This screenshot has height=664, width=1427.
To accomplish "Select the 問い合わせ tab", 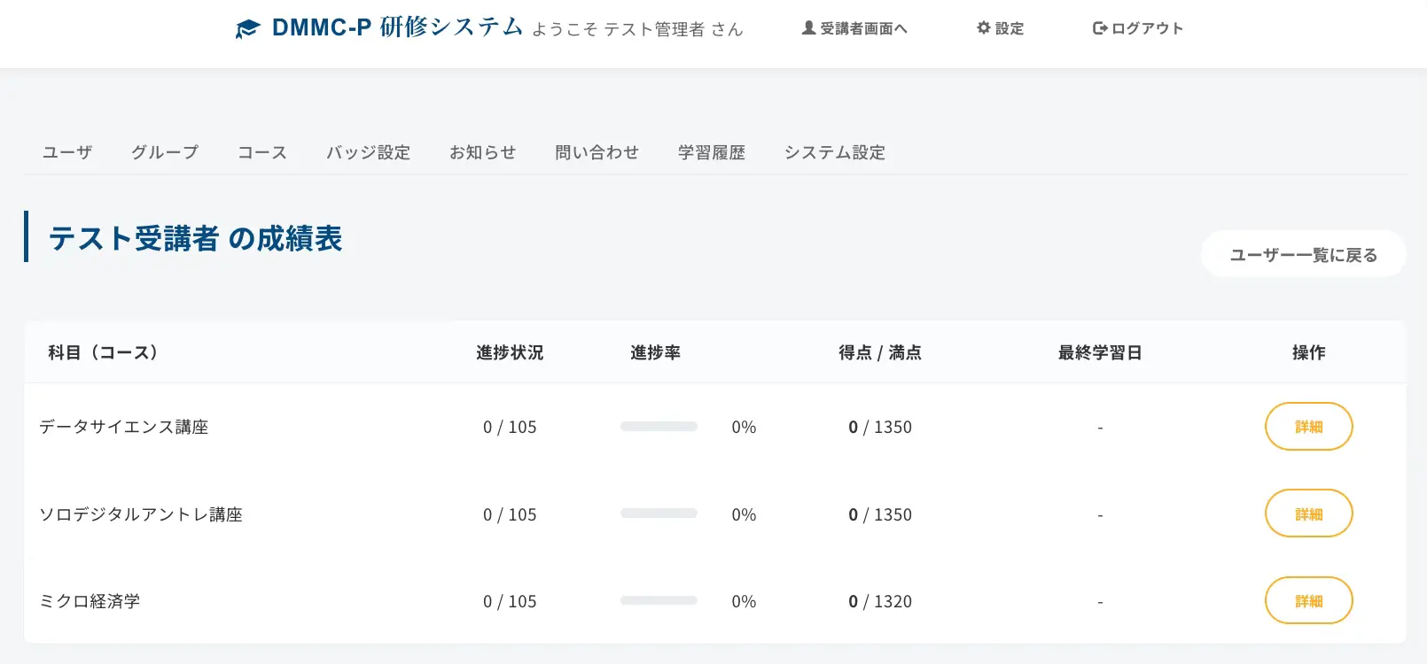I will [x=597, y=152].
